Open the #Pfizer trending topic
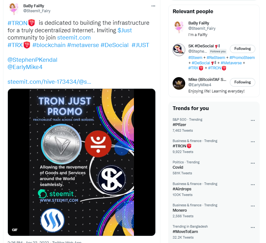266x243 pixels. pos(179,125)
